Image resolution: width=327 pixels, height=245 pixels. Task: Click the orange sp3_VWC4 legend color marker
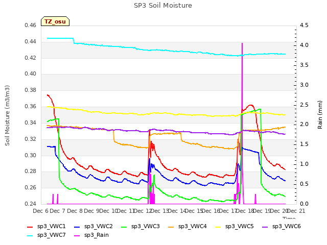pos(171,227)
